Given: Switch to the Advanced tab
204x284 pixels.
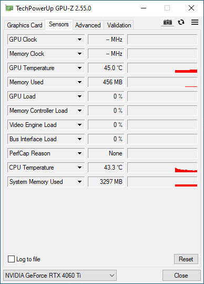Looking at the screenshot, I should pyautogui.click(x=88, y=25).
